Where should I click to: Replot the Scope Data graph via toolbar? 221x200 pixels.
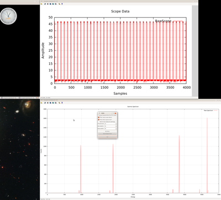pyautogui.click(x=45, y=4)
